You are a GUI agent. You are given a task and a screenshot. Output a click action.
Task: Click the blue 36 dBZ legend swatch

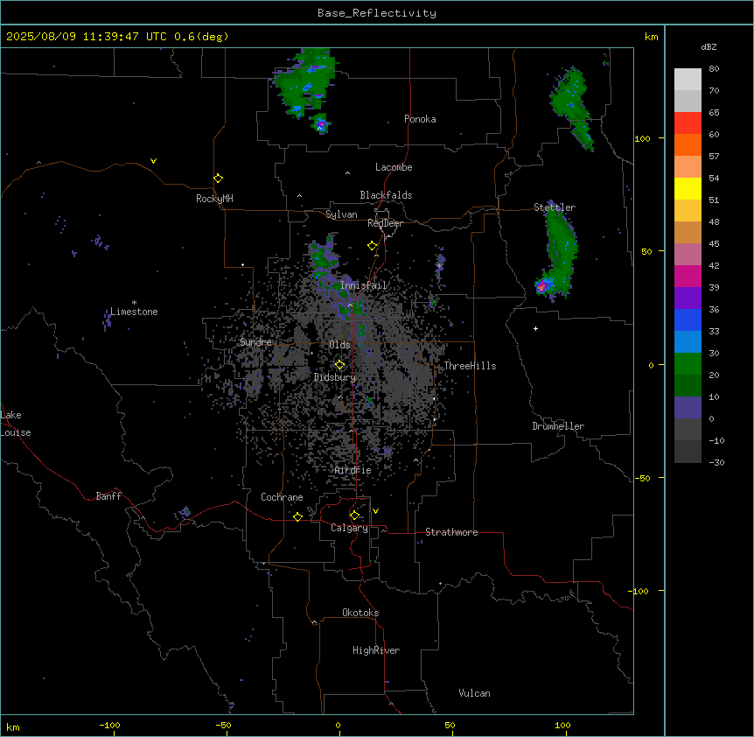click(x=688, y=319)
